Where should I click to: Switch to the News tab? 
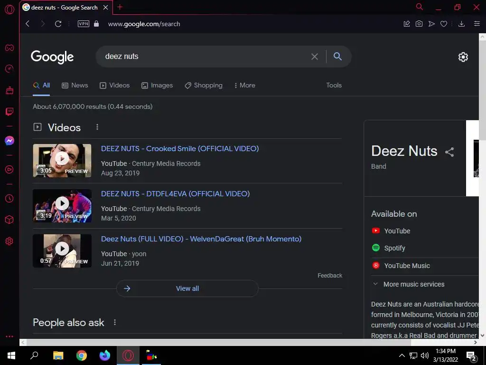click(75, 86)
